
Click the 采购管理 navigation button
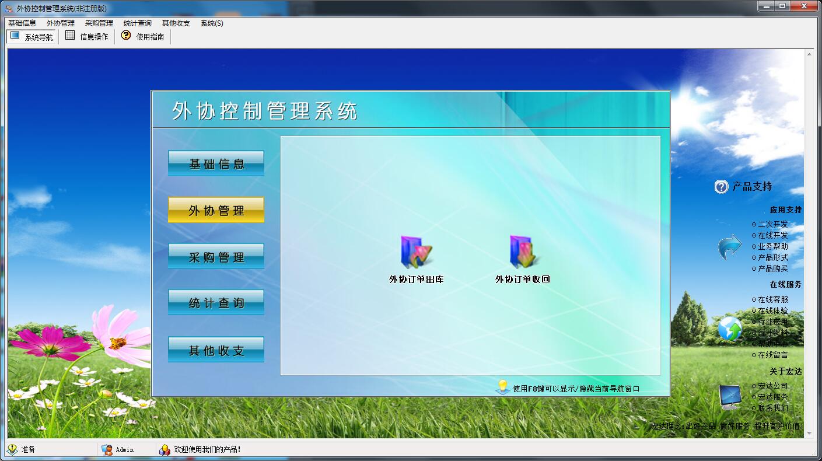216,257
